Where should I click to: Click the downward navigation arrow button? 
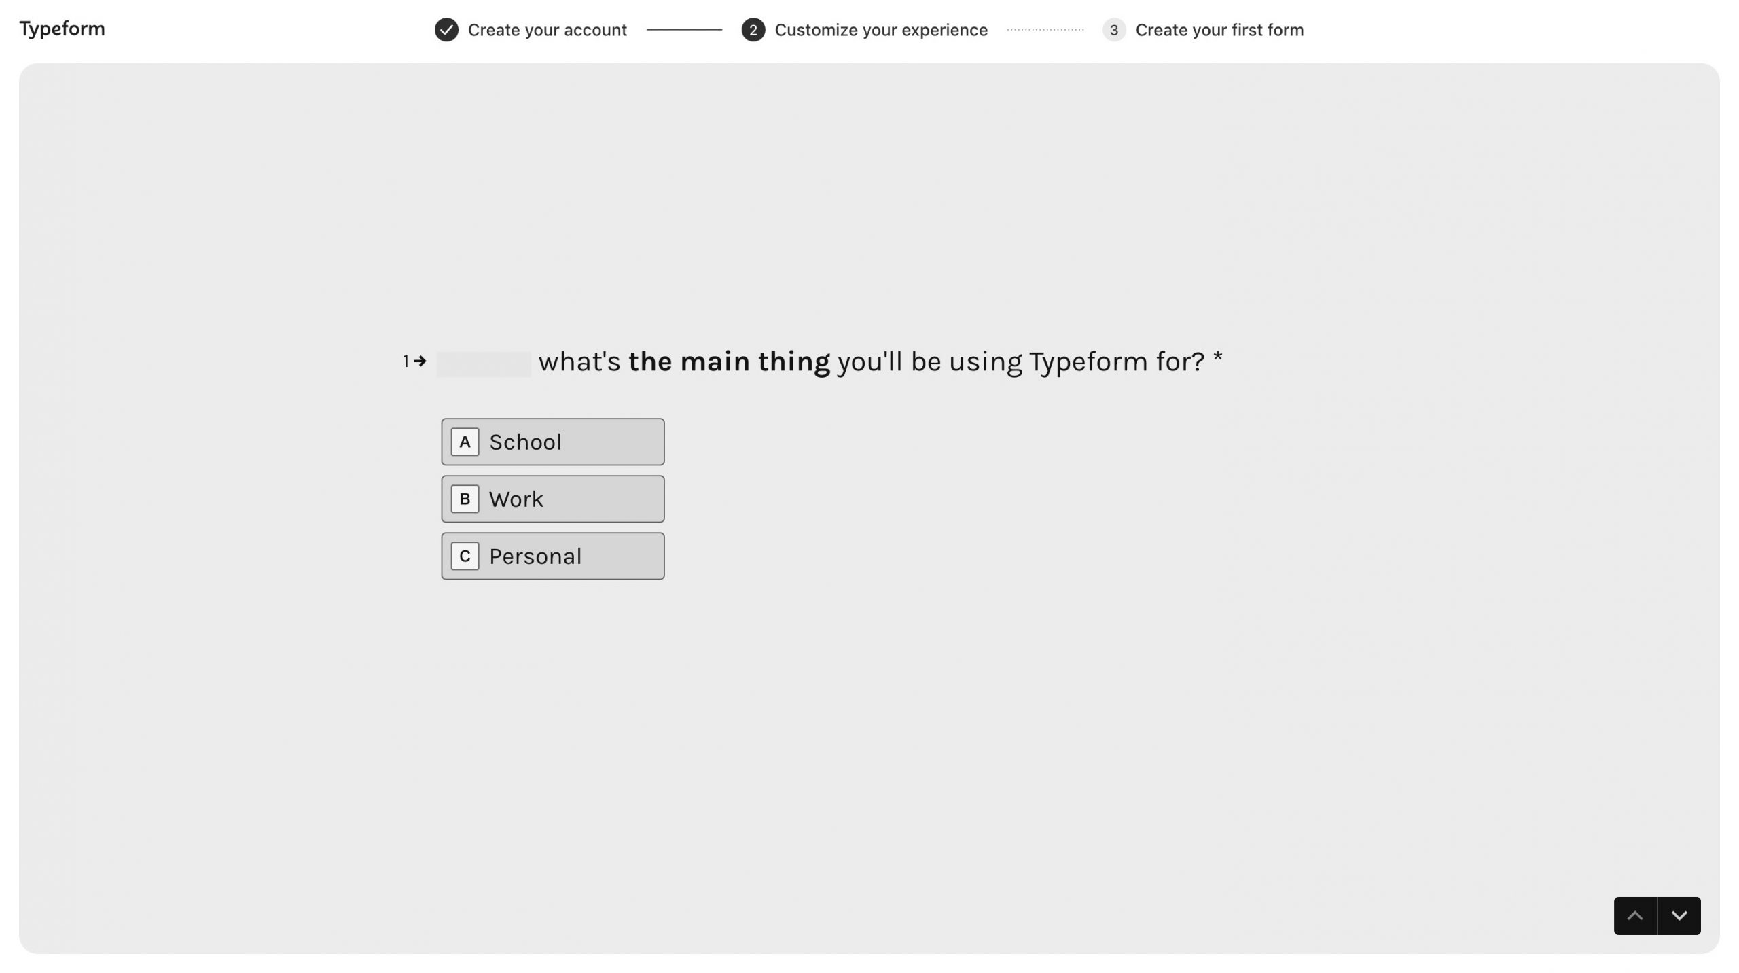pos(1678,915)
